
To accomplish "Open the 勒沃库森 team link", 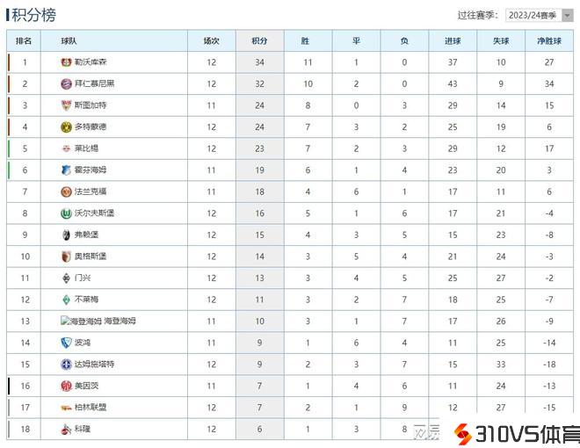I will (91, 62).
